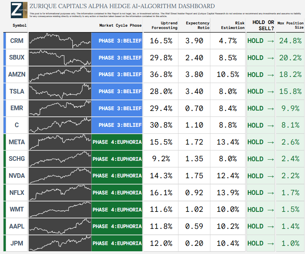Select the AAPL symbol cell
This screenshot has width=305, height=254.
point(17,227)
